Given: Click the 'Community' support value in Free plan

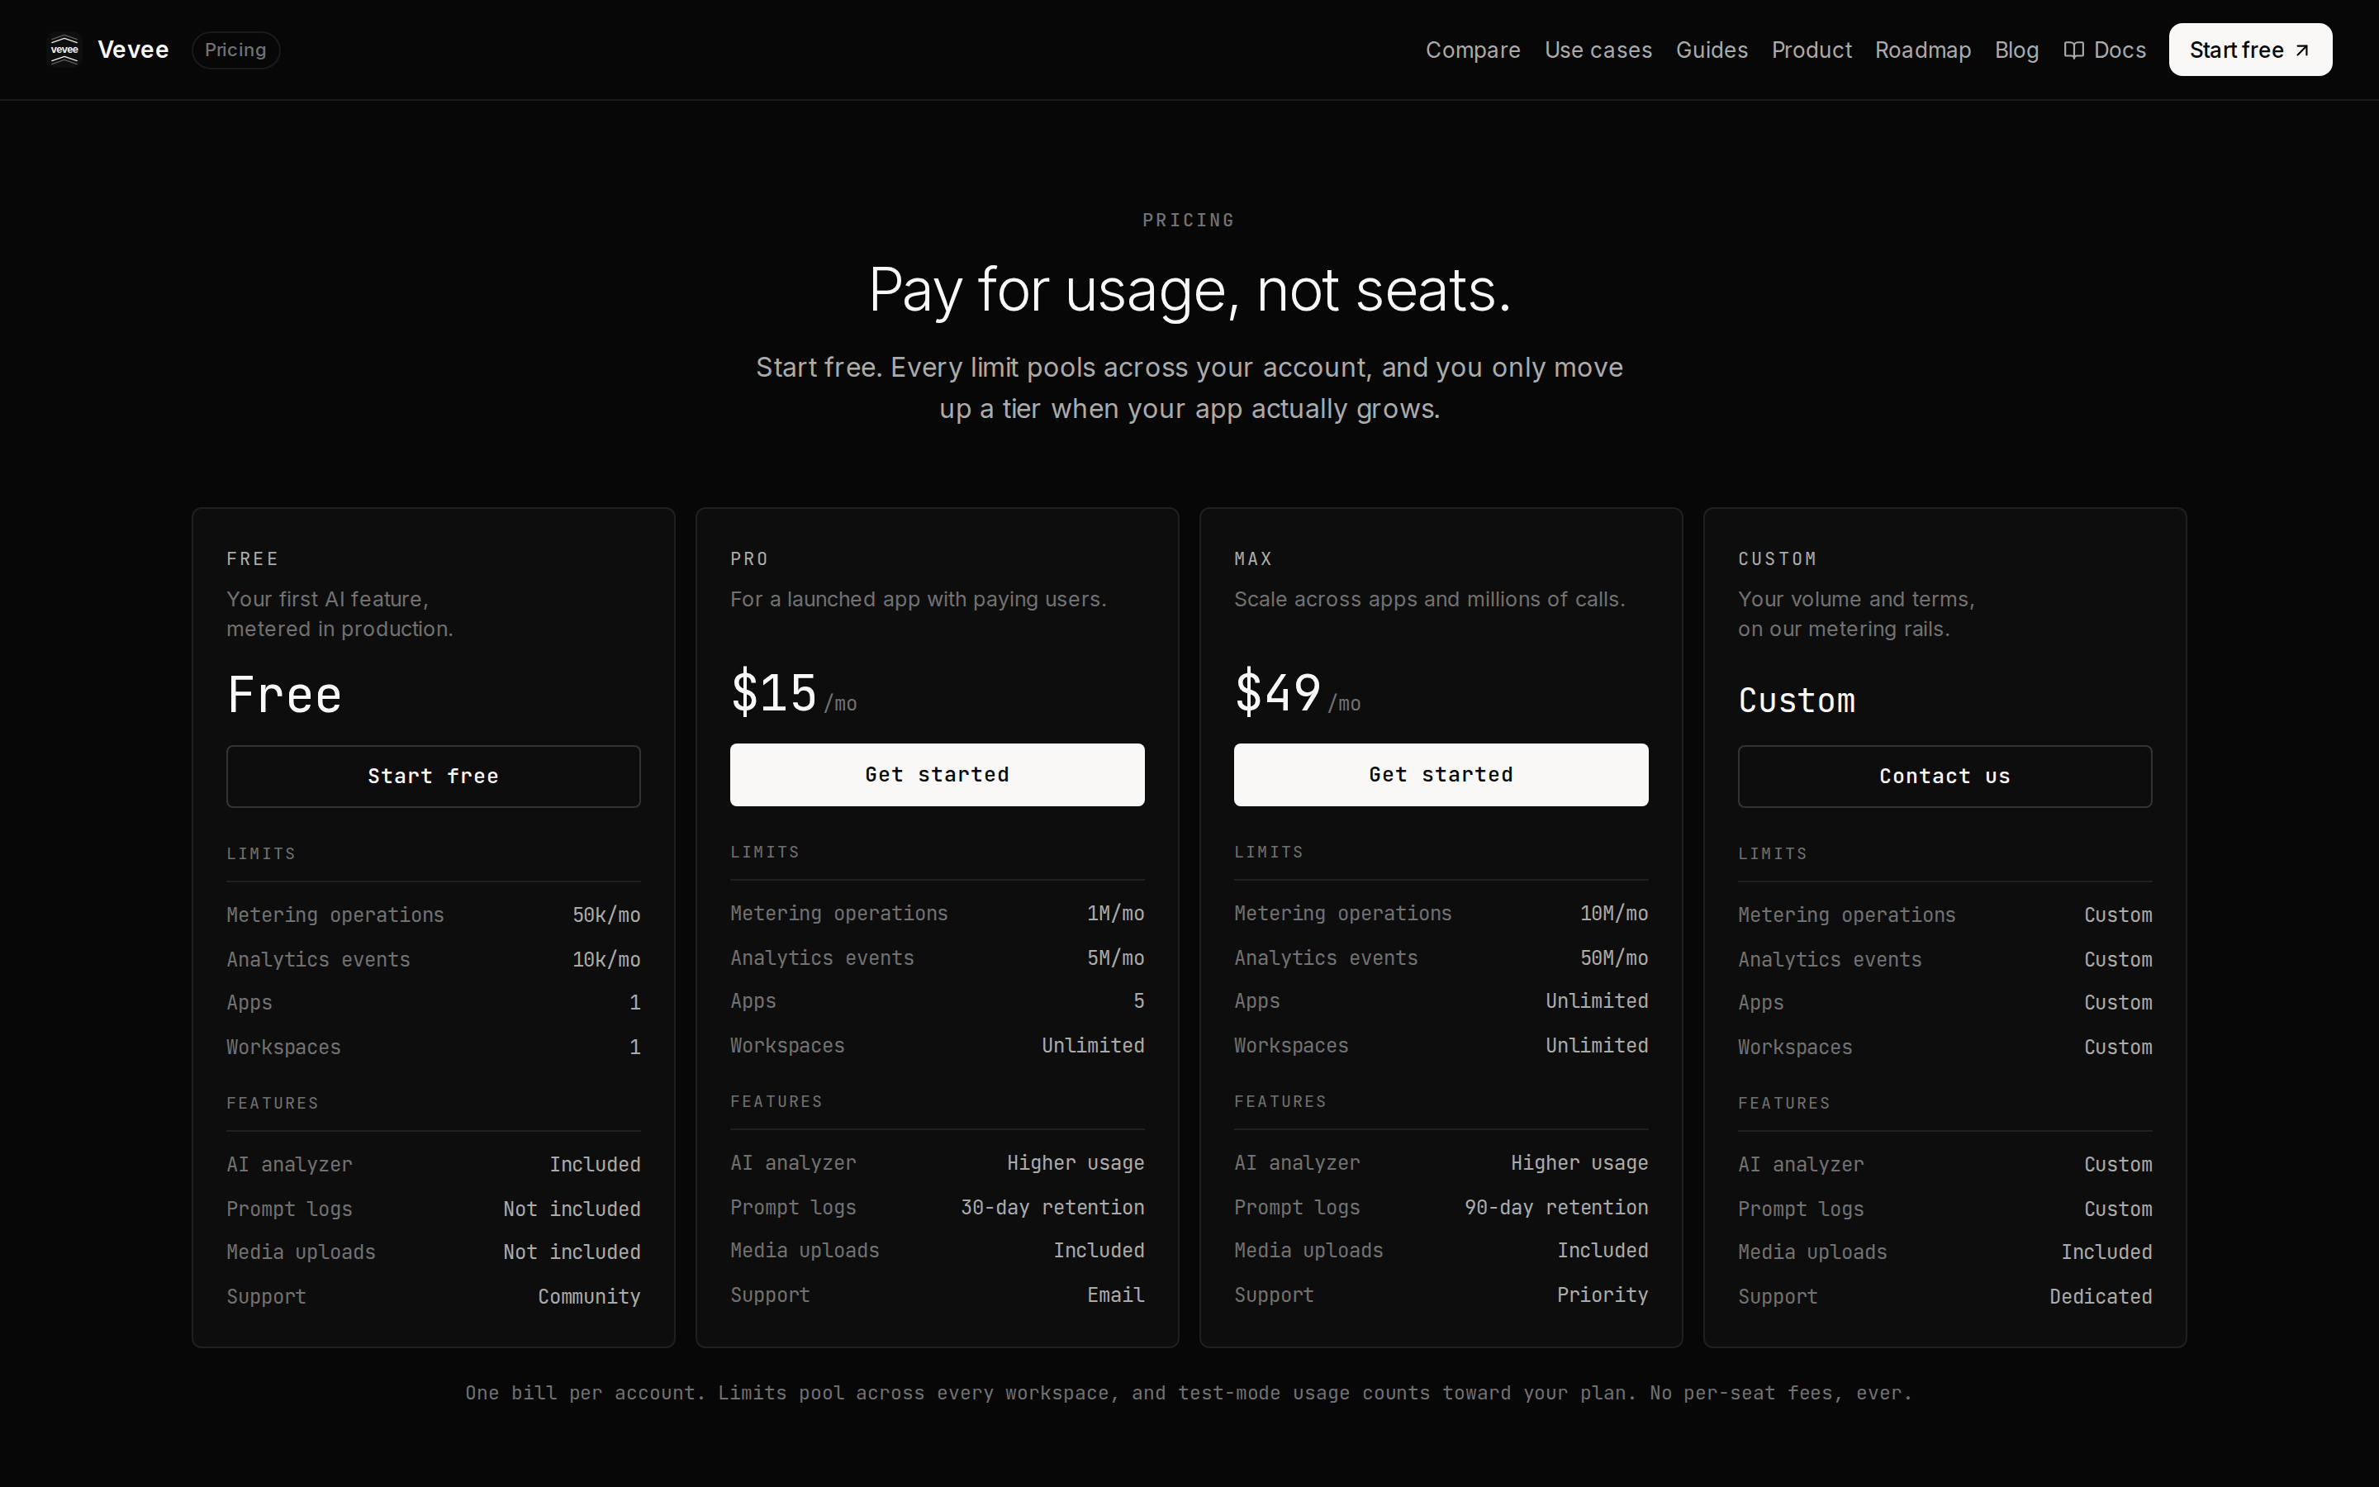Looking at the screenshot, I should [x=589, y=1296].
